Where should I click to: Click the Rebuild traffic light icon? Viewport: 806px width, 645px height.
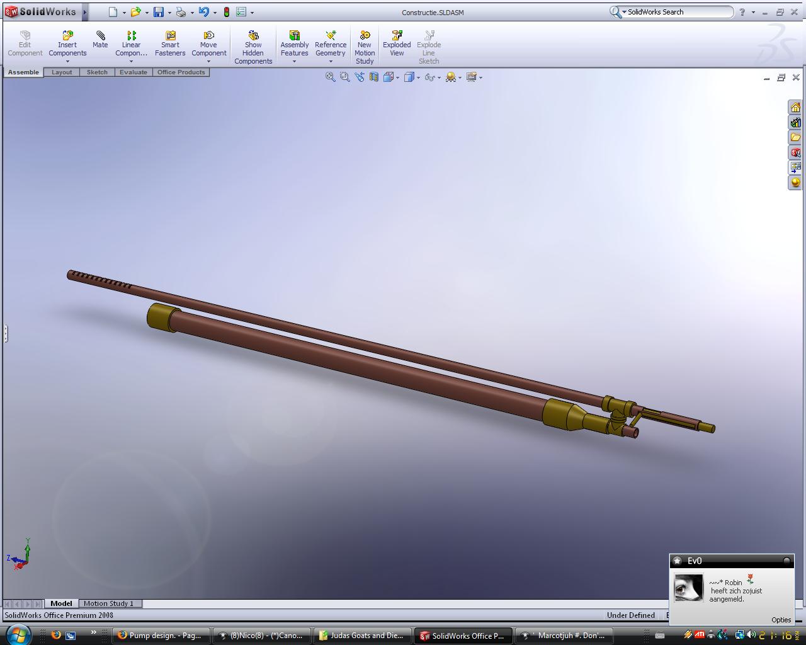click(227, 12)
